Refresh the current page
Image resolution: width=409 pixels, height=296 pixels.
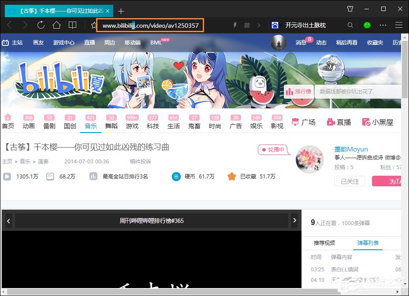pyautogui.click(x=41, y=25)
